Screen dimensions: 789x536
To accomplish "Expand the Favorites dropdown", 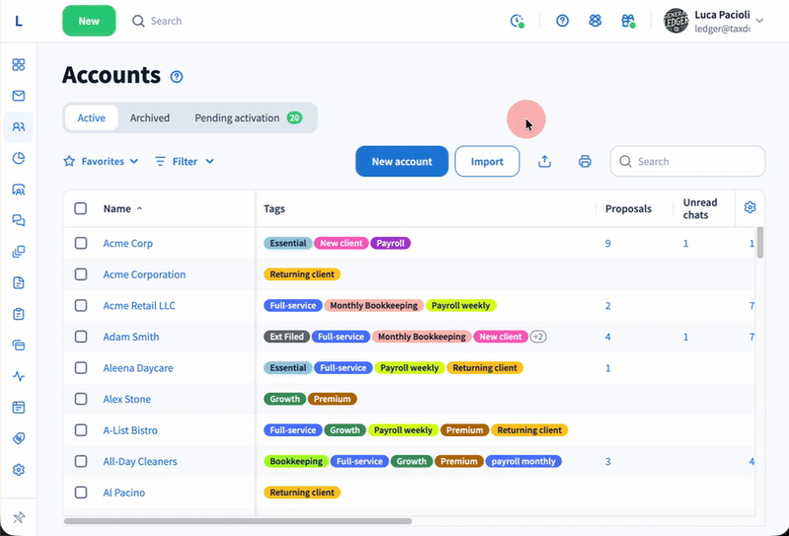I will tap(101, 161).
